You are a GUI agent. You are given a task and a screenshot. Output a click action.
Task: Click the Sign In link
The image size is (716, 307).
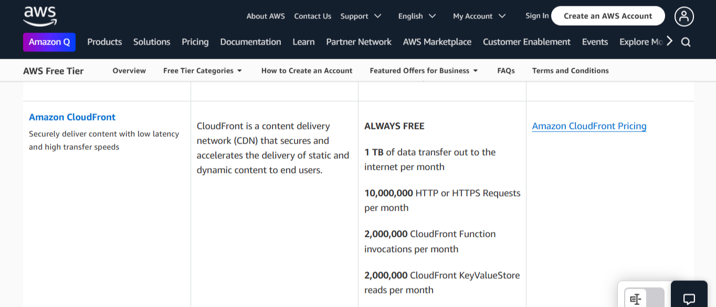pyautogui.click(x=537, y=16)
